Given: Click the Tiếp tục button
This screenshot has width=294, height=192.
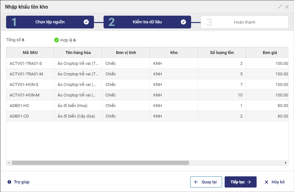Looking at the screenshot, I should coord(241,182).
